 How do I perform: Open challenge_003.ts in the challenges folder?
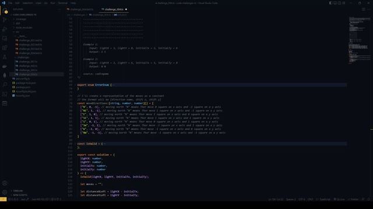[x=28, y=70]
